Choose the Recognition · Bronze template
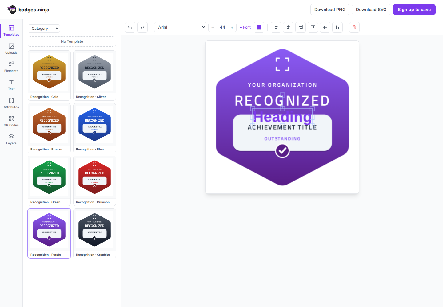The image size is (443, 307). pos(49,128)
